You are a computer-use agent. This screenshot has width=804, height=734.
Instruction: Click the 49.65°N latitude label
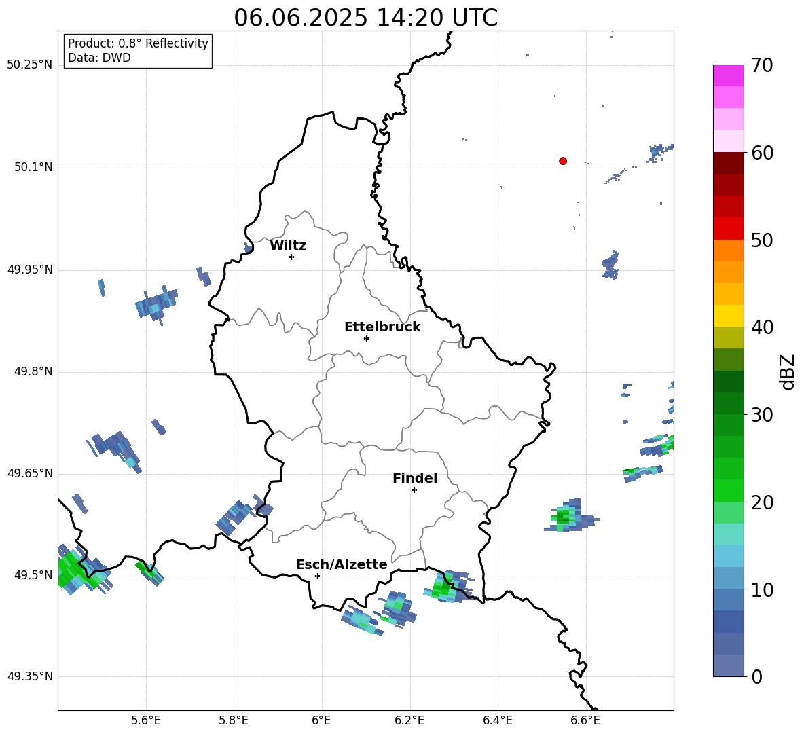29,473
